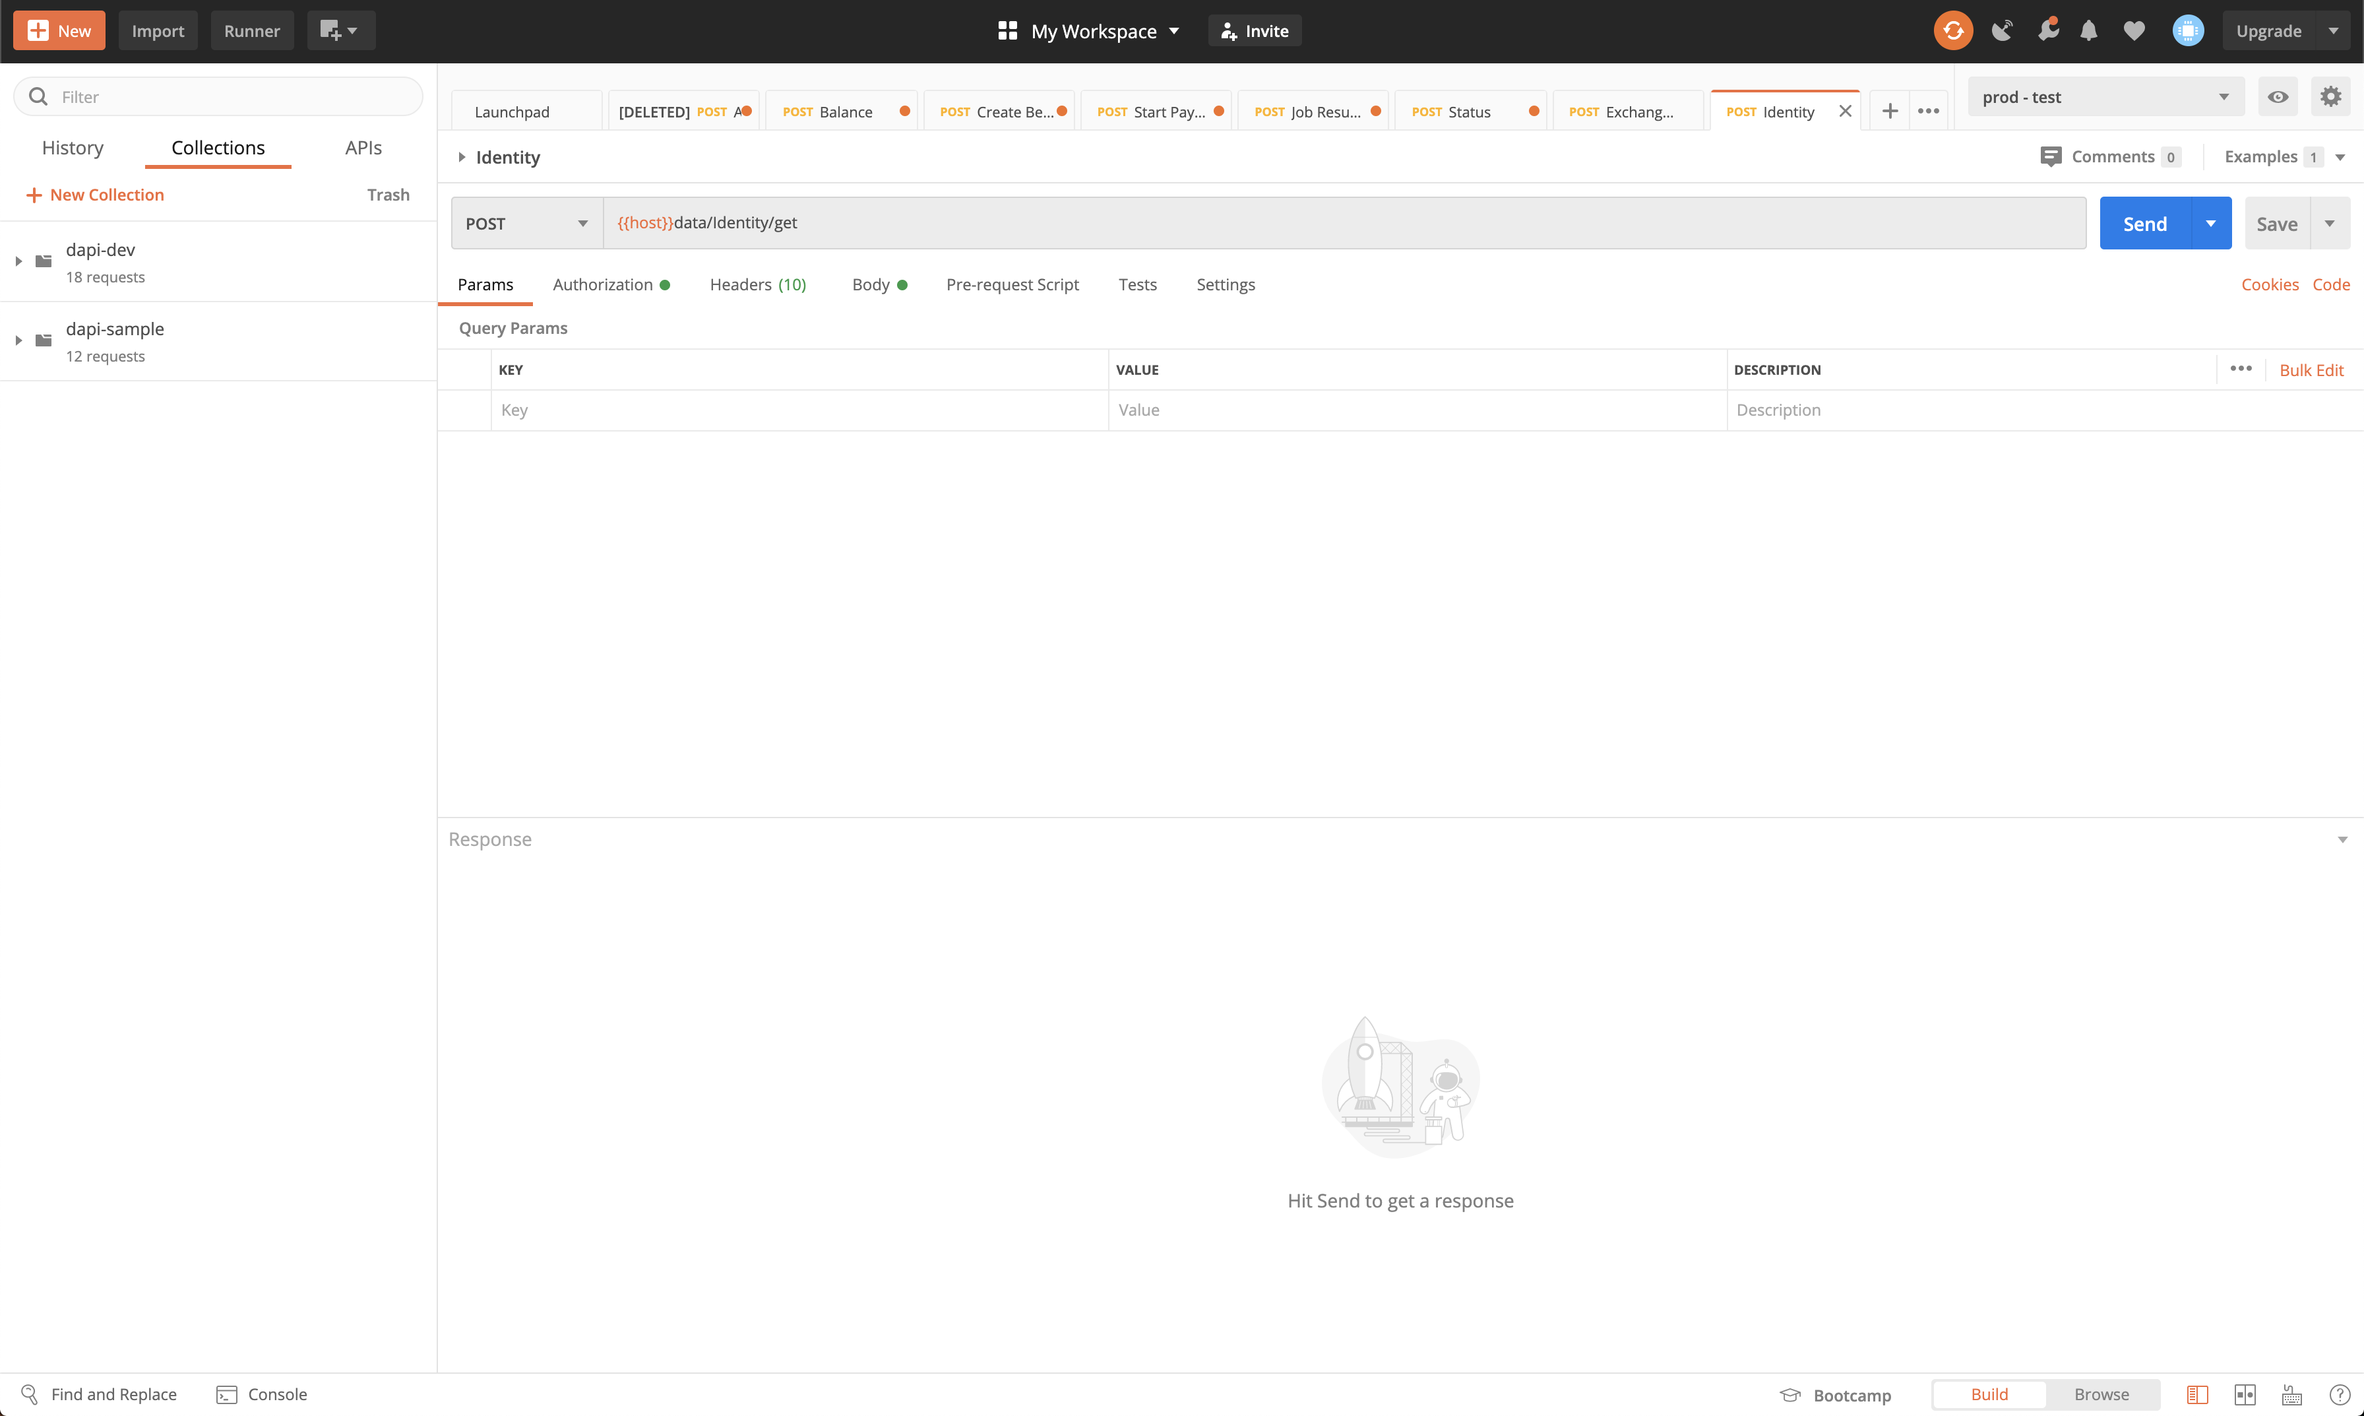Toggle two-pane view icon in status bar
The width and height of the screenshot is (2364, 1416).
pos(2245,1394)
